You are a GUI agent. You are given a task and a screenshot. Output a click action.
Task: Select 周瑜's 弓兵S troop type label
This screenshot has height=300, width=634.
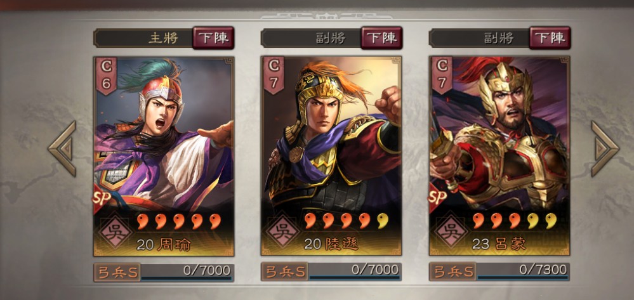point(117,271)
